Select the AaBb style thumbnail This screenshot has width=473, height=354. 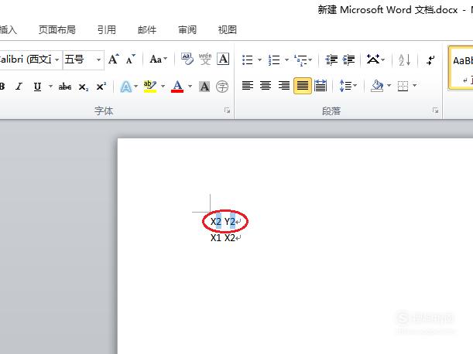click(461, 67)
